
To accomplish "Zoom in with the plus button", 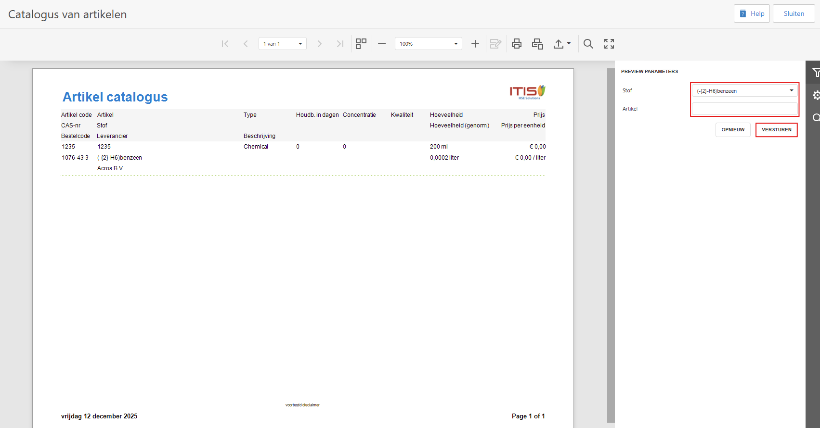I will tap(475, 44).
